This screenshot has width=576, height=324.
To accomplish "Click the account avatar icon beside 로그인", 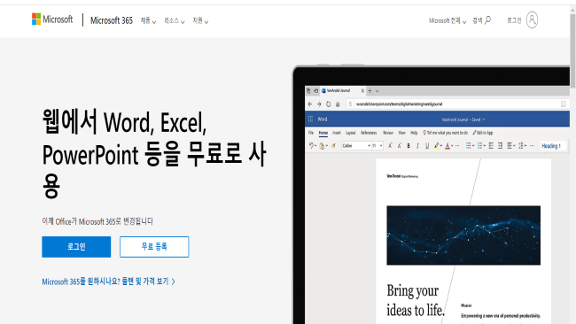I will (532, 19).
